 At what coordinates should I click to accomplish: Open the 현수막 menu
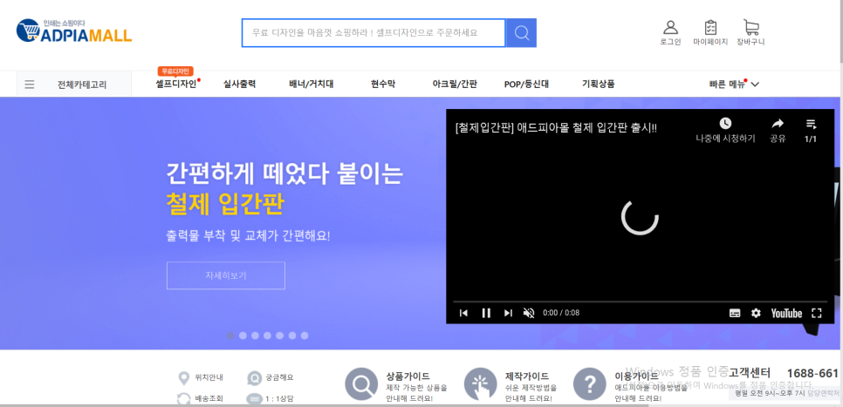382,84
